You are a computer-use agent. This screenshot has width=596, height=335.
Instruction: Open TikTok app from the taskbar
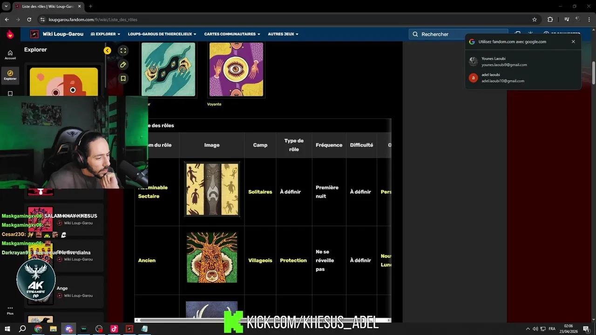(114, 329)
